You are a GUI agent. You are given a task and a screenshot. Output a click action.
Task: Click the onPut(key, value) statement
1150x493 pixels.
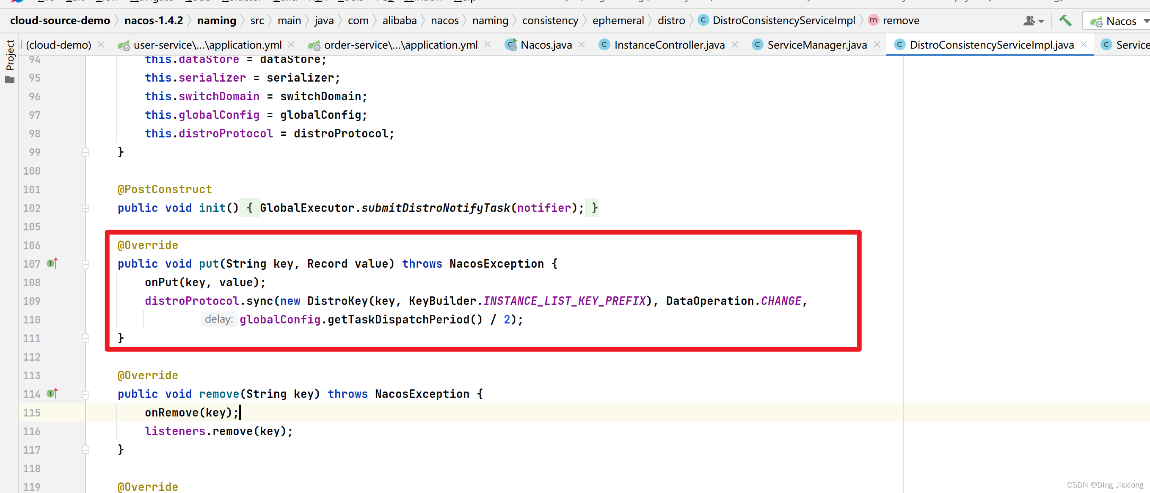point(205,282)
